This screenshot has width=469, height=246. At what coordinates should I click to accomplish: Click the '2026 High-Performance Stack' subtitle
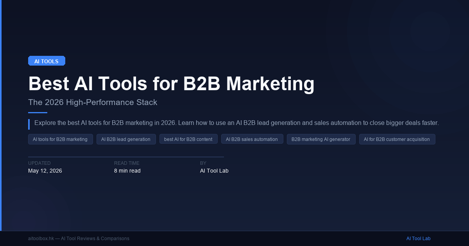click(93, 102)
